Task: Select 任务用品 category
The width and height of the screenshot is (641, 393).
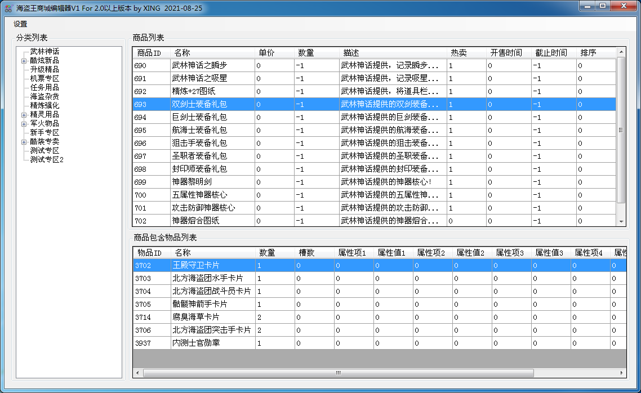Action: 44,87
